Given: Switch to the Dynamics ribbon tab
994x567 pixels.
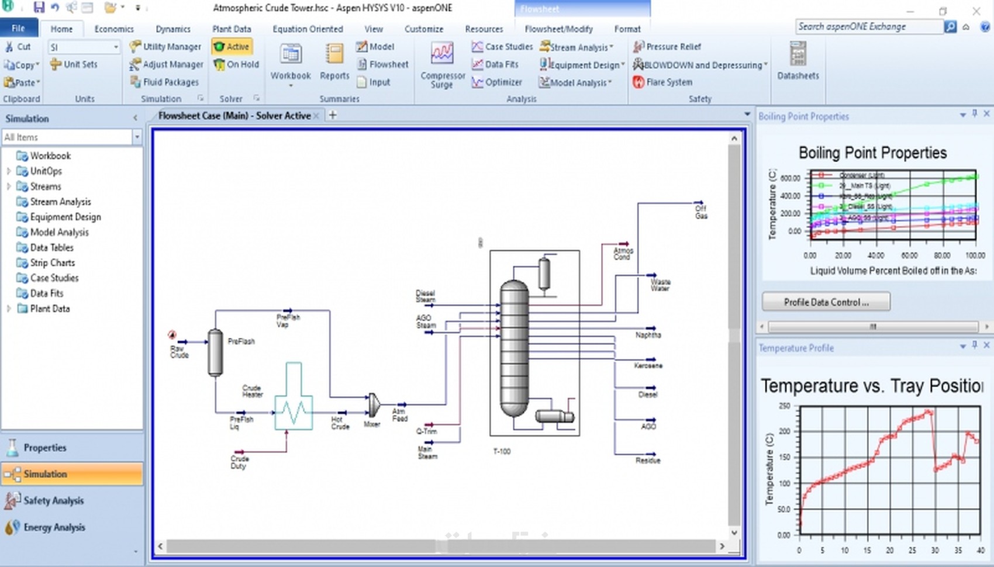Looking at the screenshot, I should [x=173, y=29].
